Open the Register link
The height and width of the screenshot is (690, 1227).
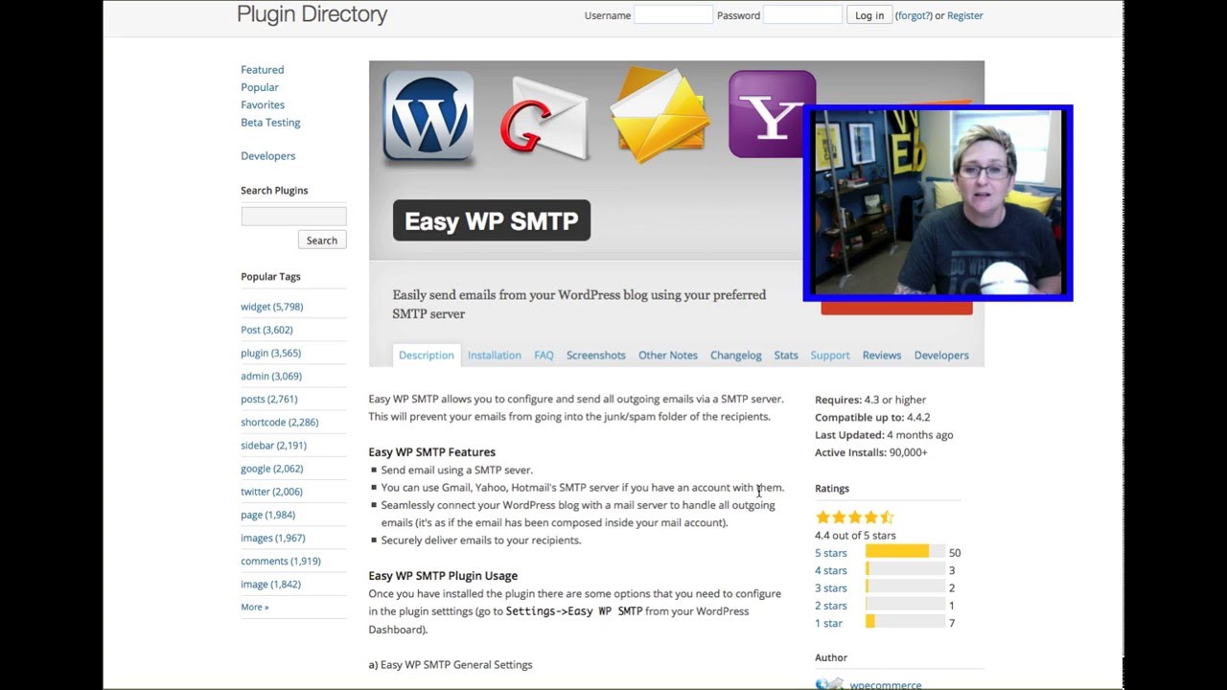(x=964, y=15)
